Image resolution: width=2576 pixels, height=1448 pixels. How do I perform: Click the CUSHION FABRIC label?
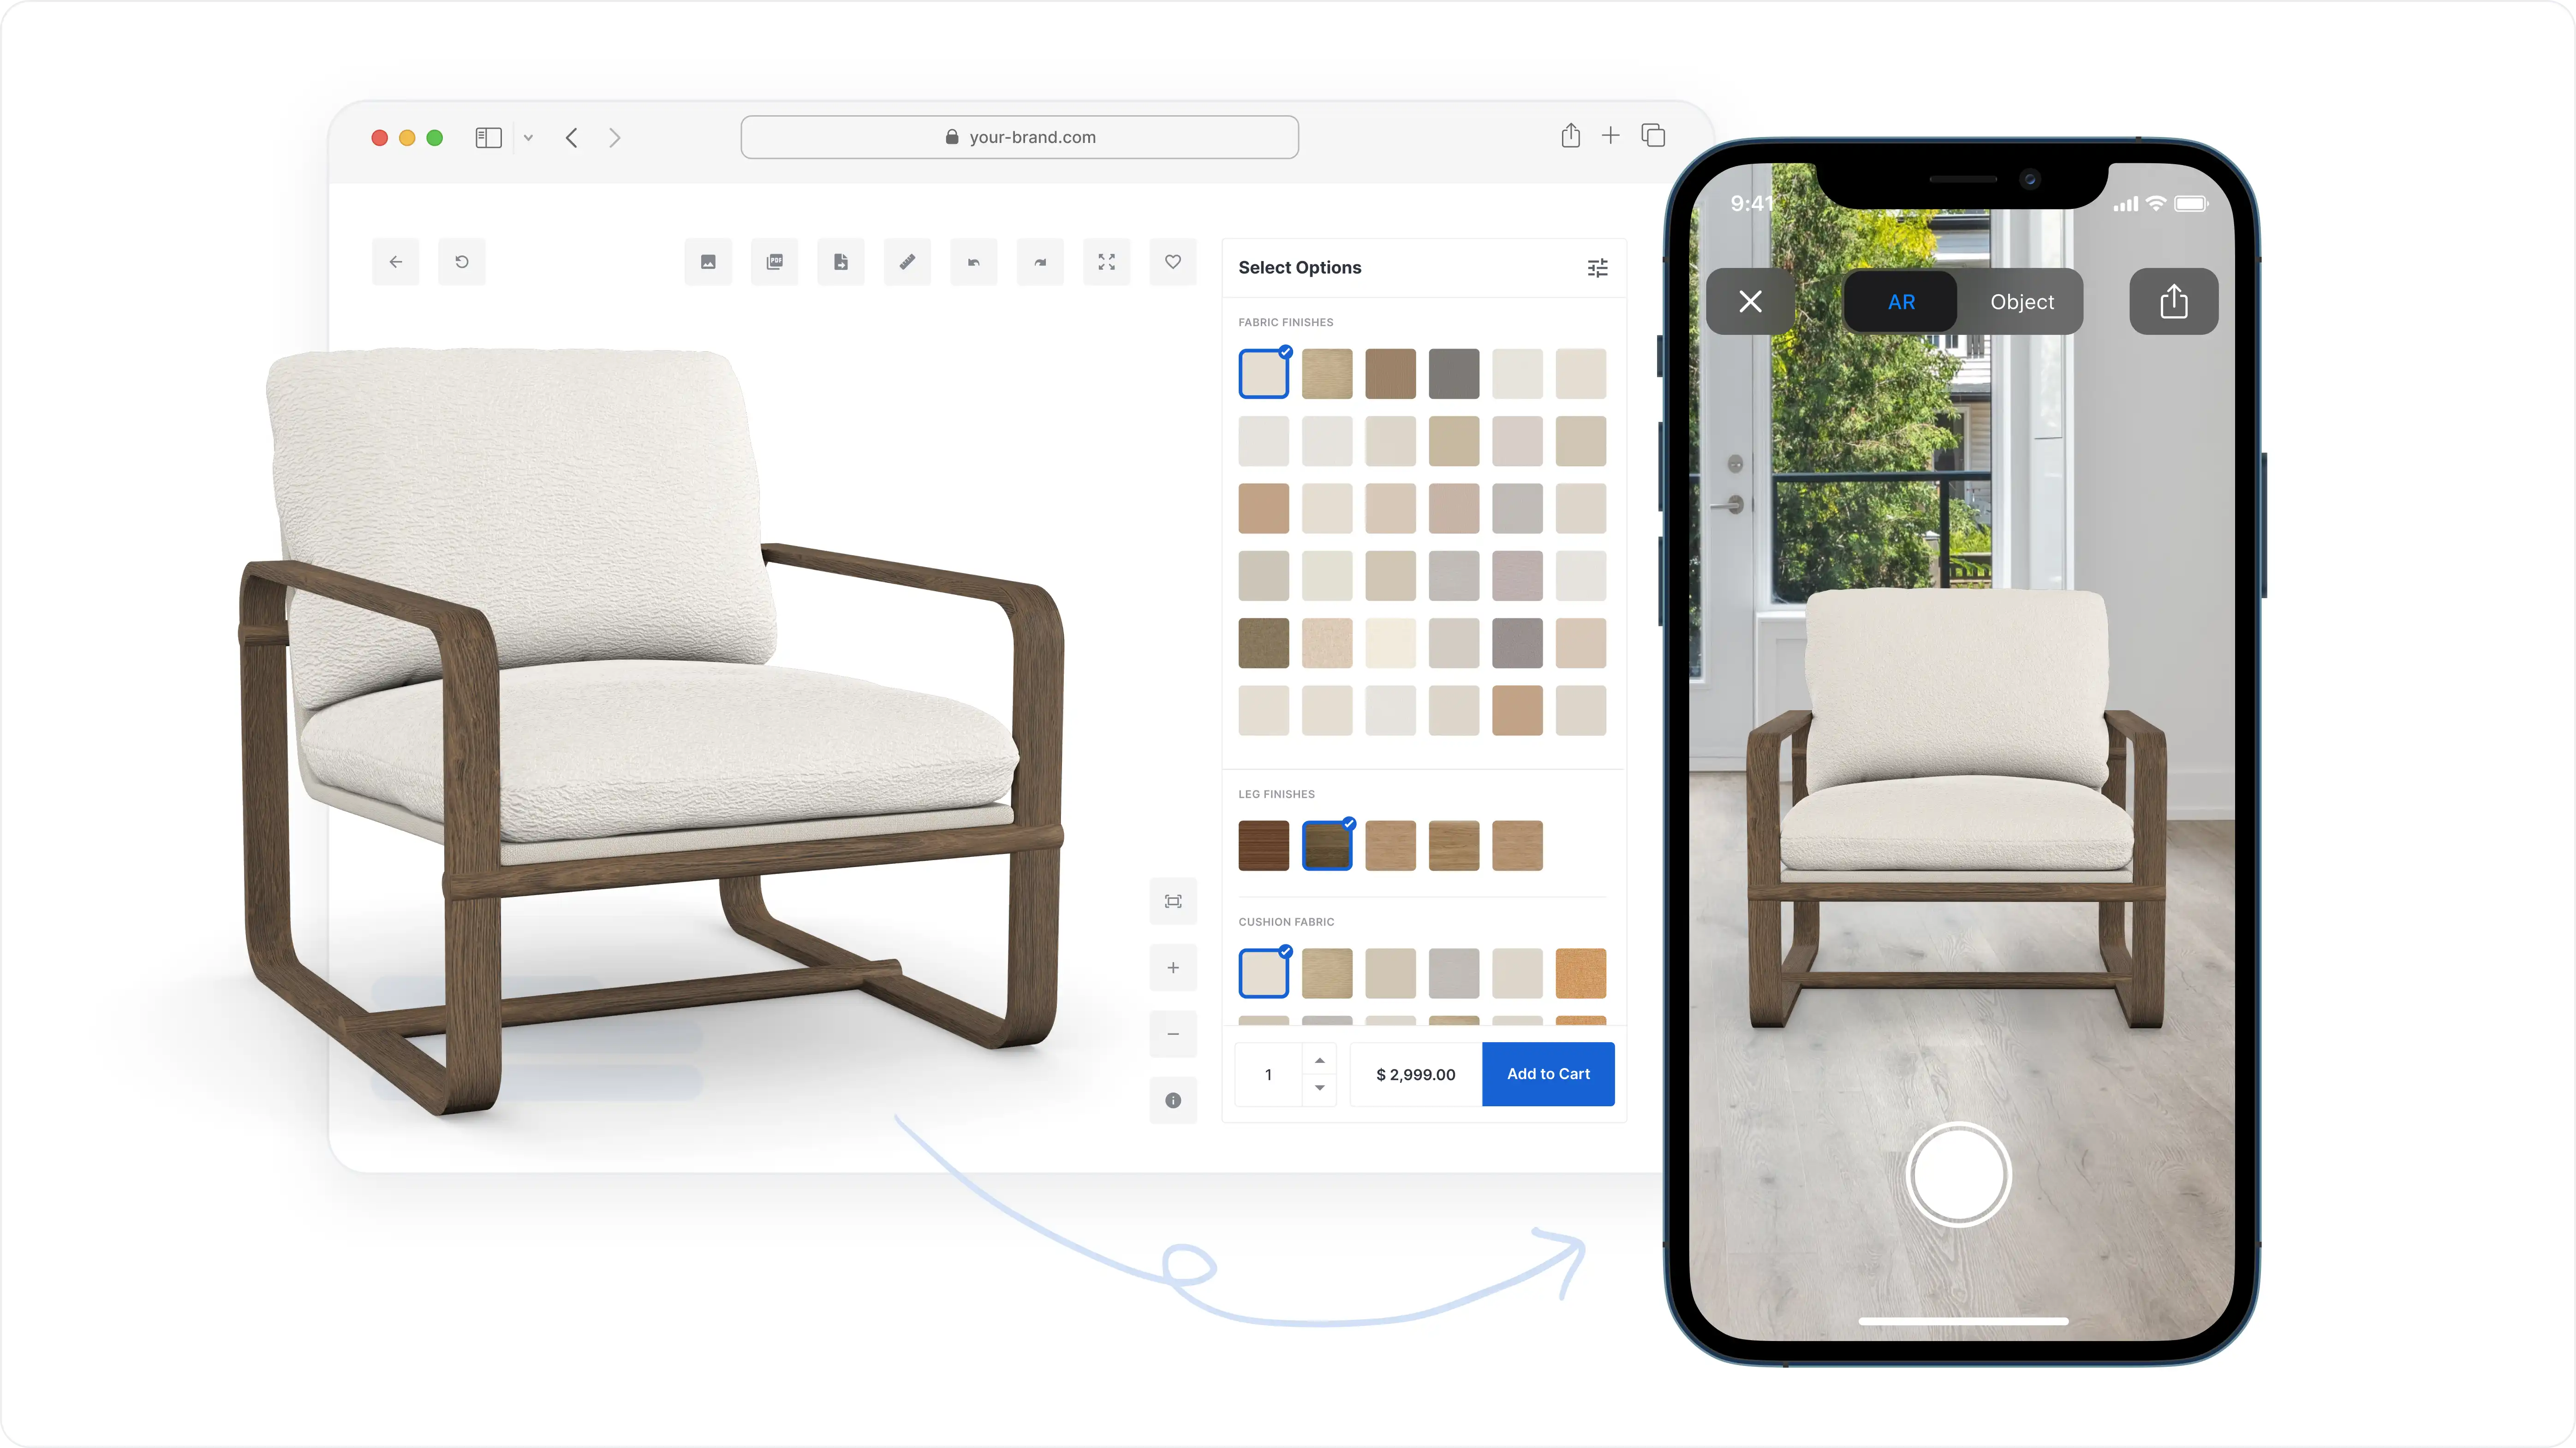click(1287, 922)
